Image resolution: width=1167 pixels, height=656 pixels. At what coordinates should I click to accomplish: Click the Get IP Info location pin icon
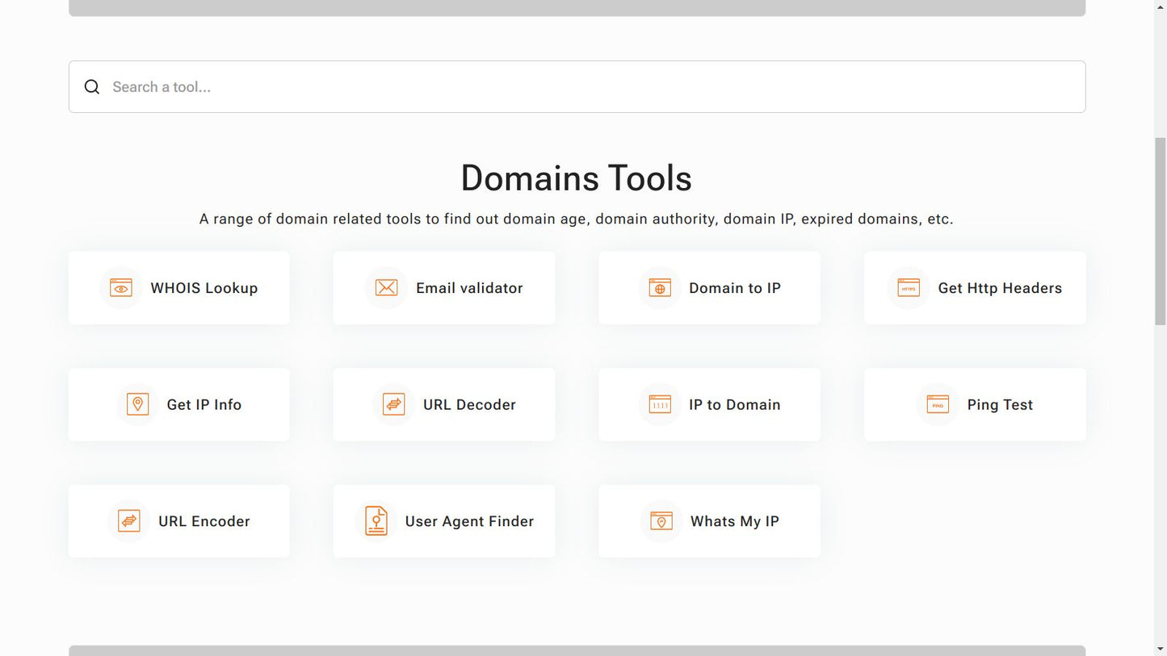[x=137, y=404]
